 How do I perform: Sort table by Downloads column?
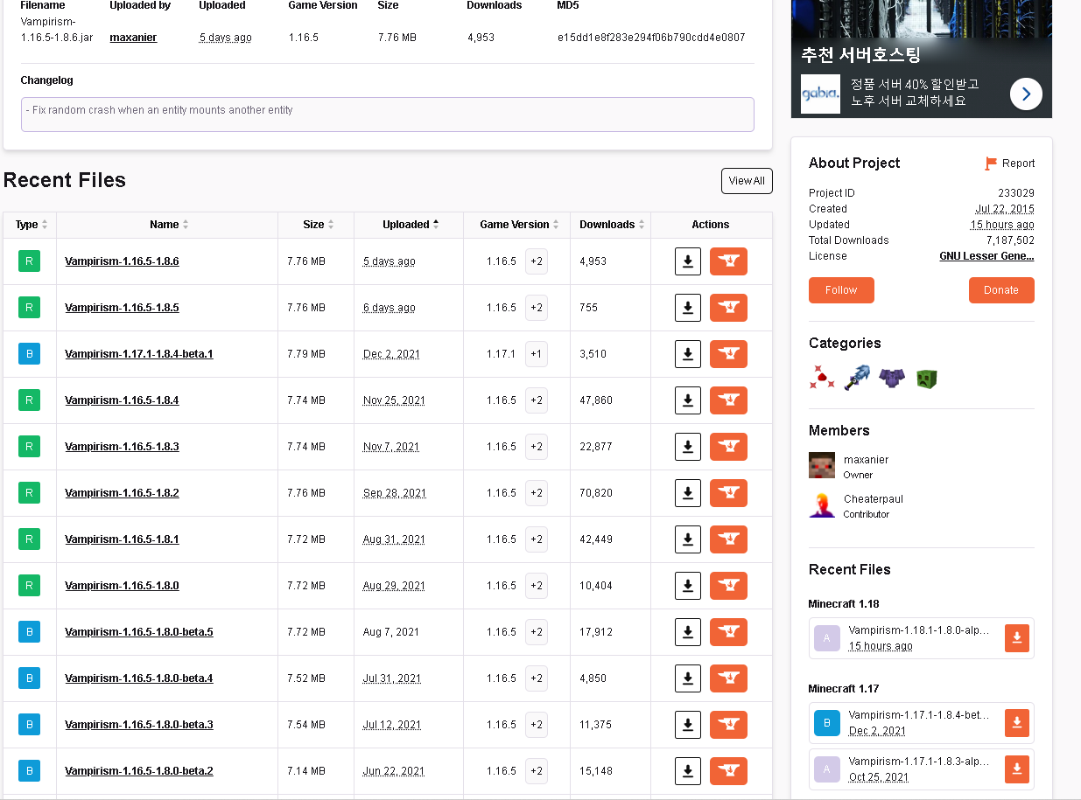tap(610, 225)
